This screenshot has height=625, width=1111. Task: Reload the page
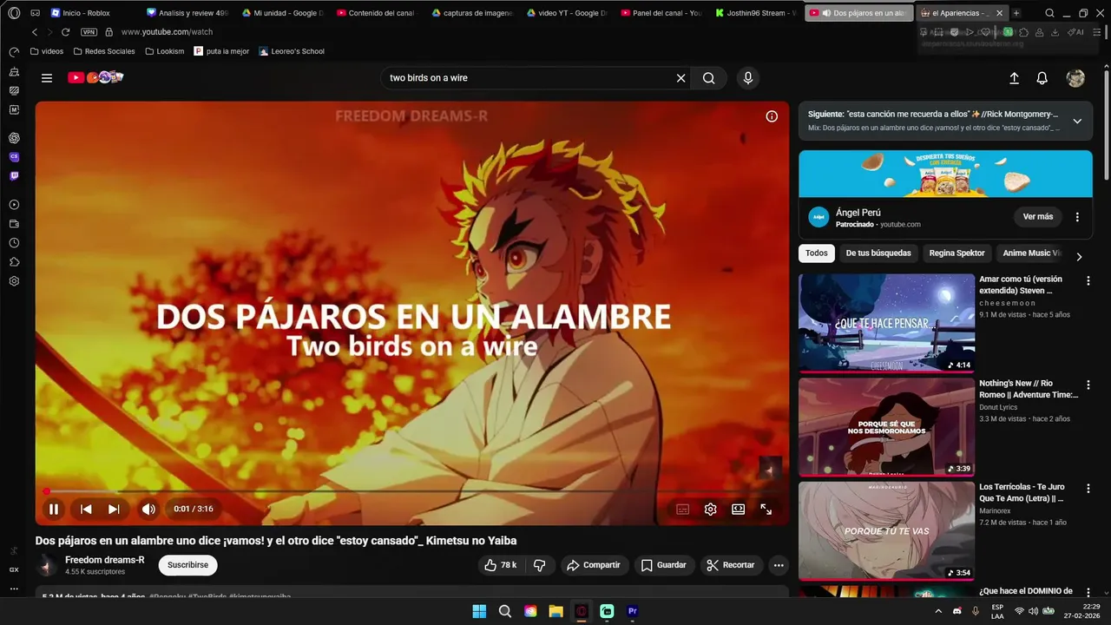[65, 32]
